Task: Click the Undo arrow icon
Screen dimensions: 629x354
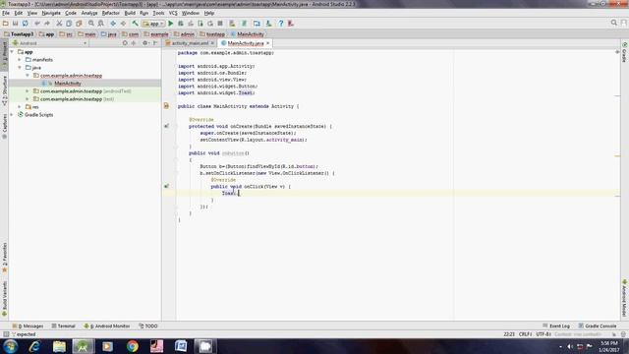Action: [x=37, y=24]
